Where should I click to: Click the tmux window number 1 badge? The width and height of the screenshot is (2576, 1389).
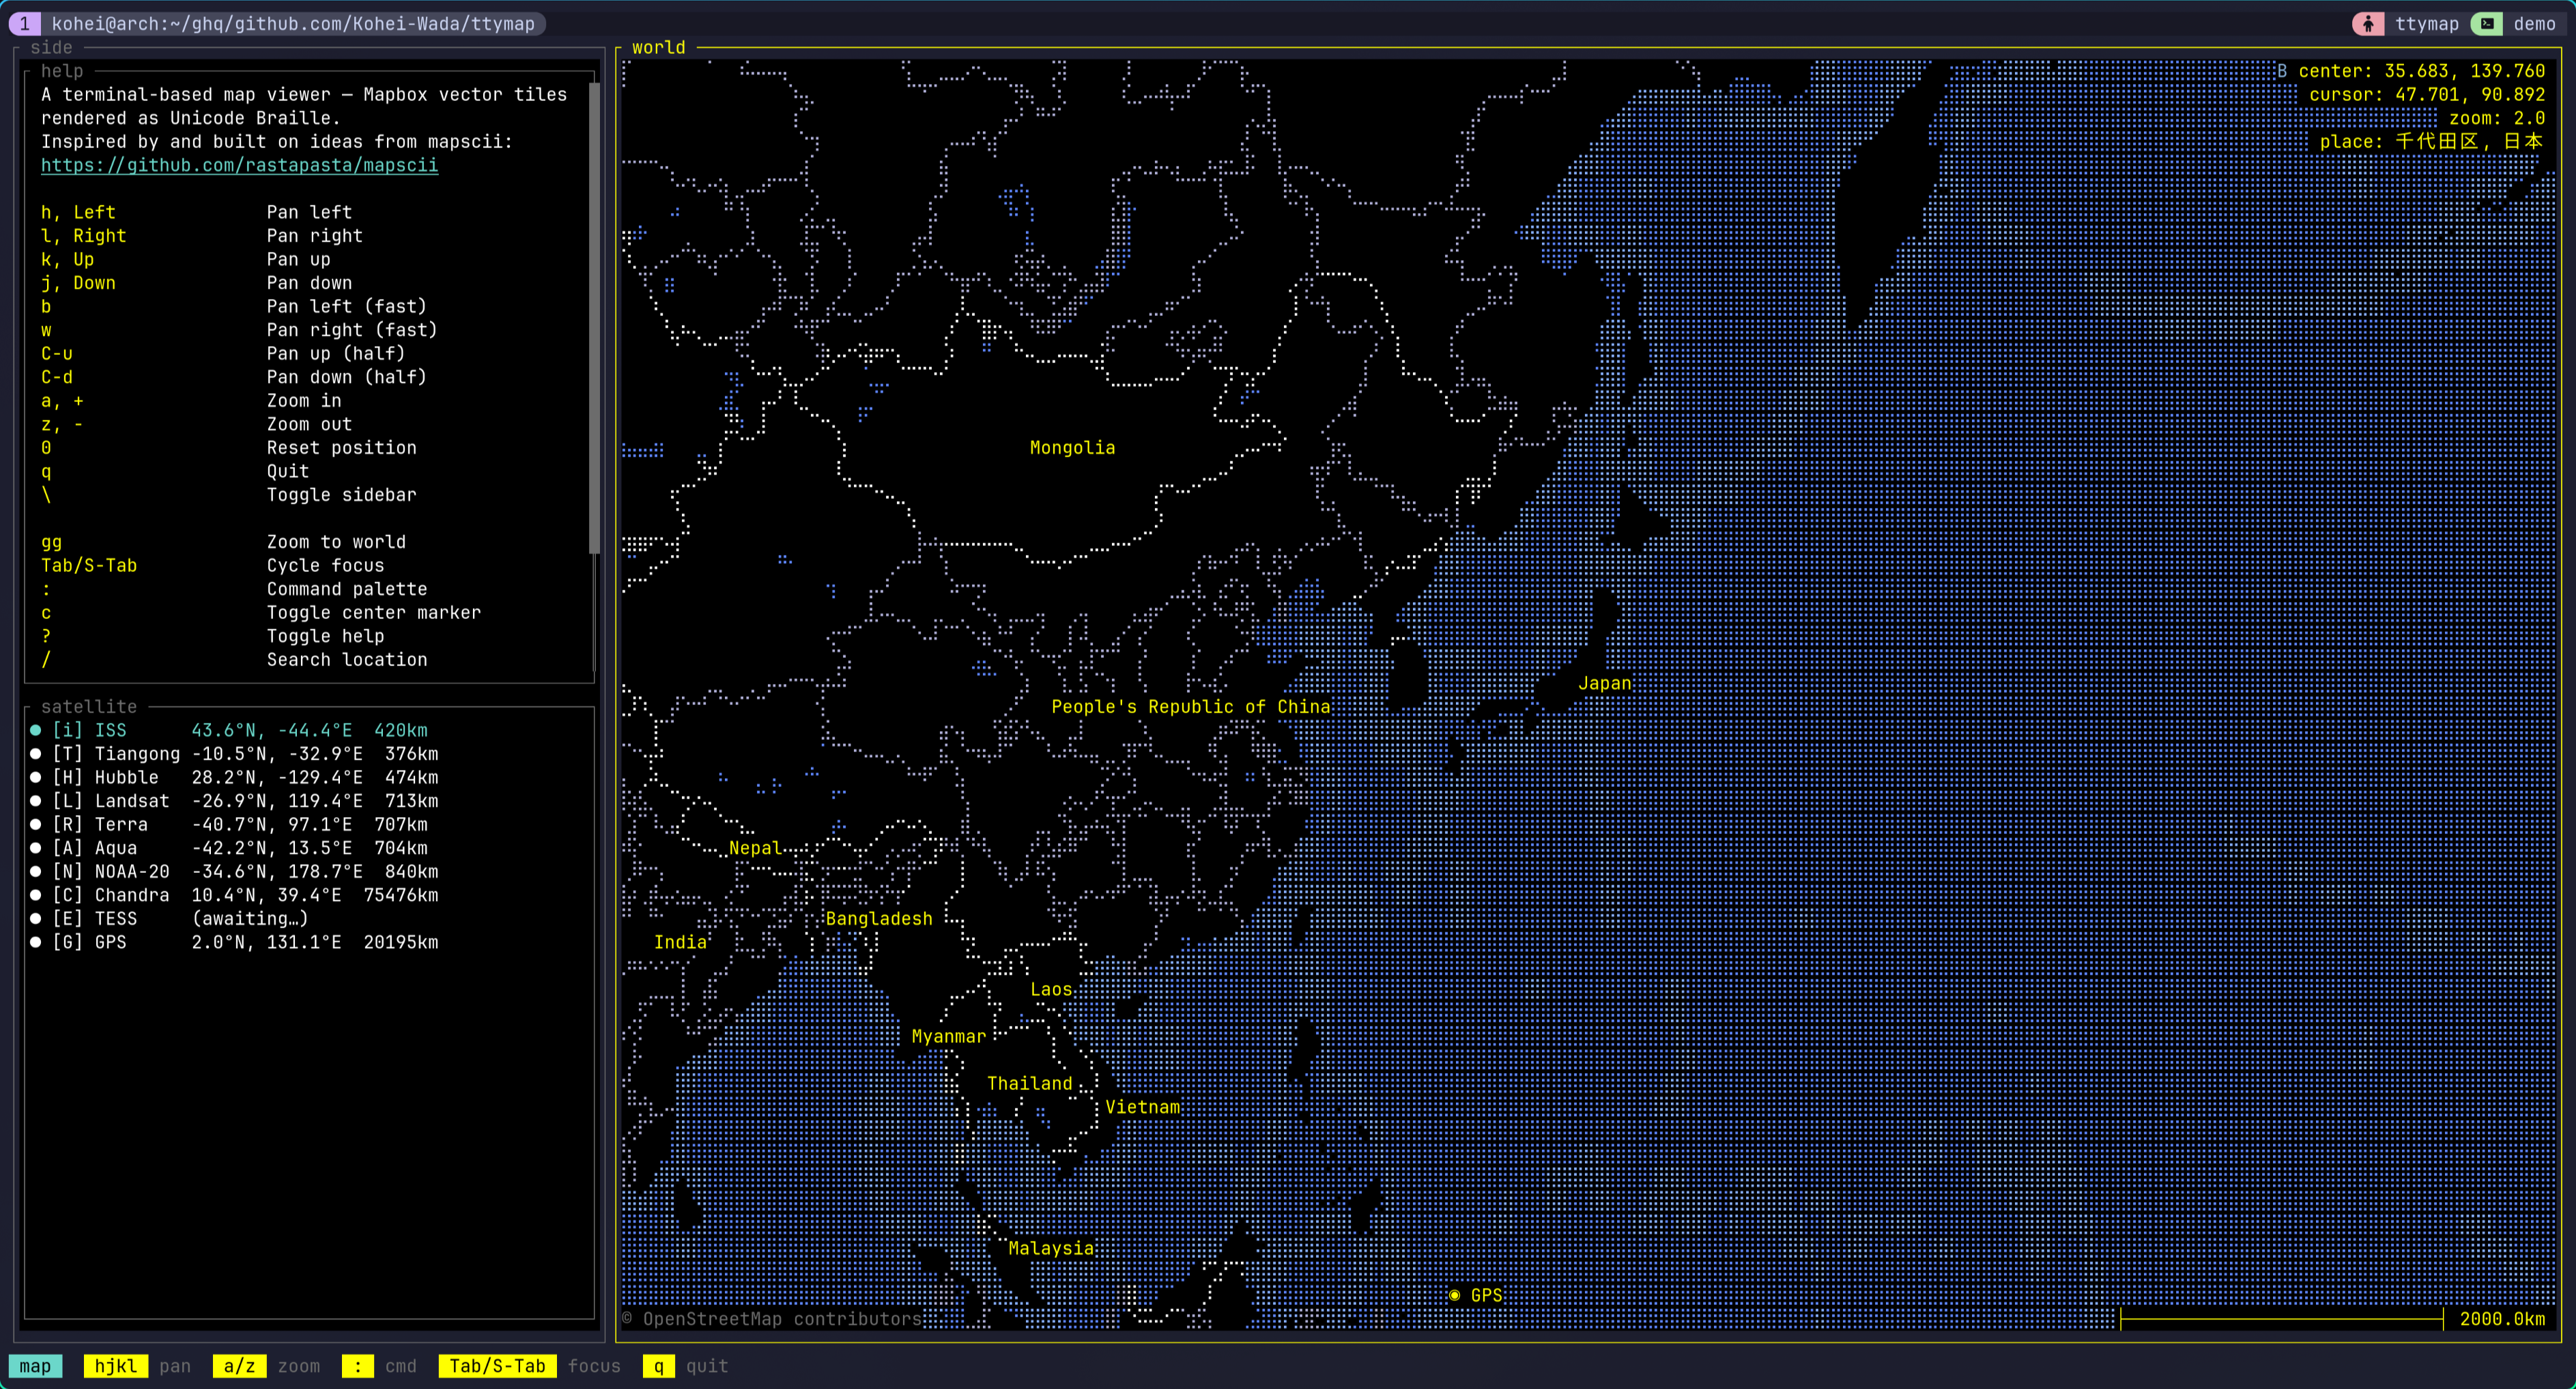pyautogui.click(x=24, y=23)
